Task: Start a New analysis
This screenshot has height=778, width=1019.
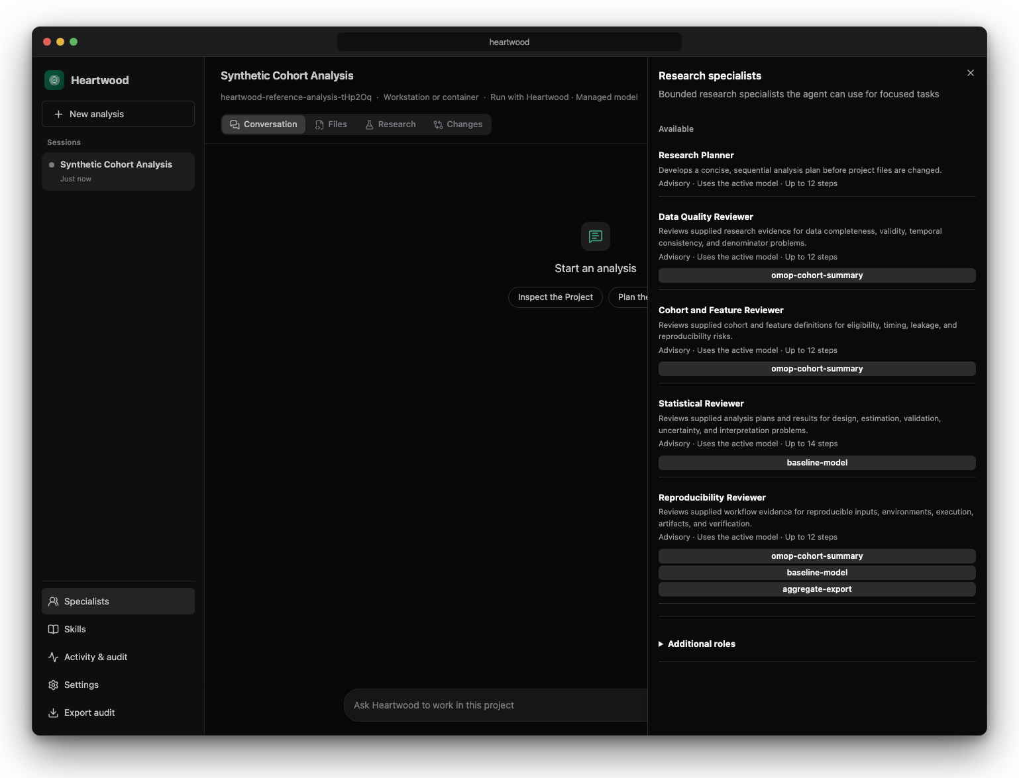Action: [118, 114]
